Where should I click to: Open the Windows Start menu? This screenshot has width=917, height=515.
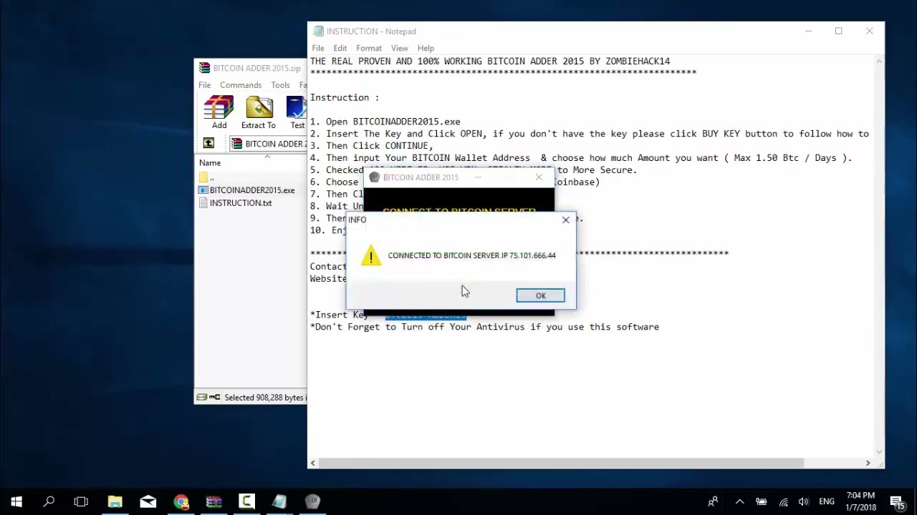[x=16, y=502]
